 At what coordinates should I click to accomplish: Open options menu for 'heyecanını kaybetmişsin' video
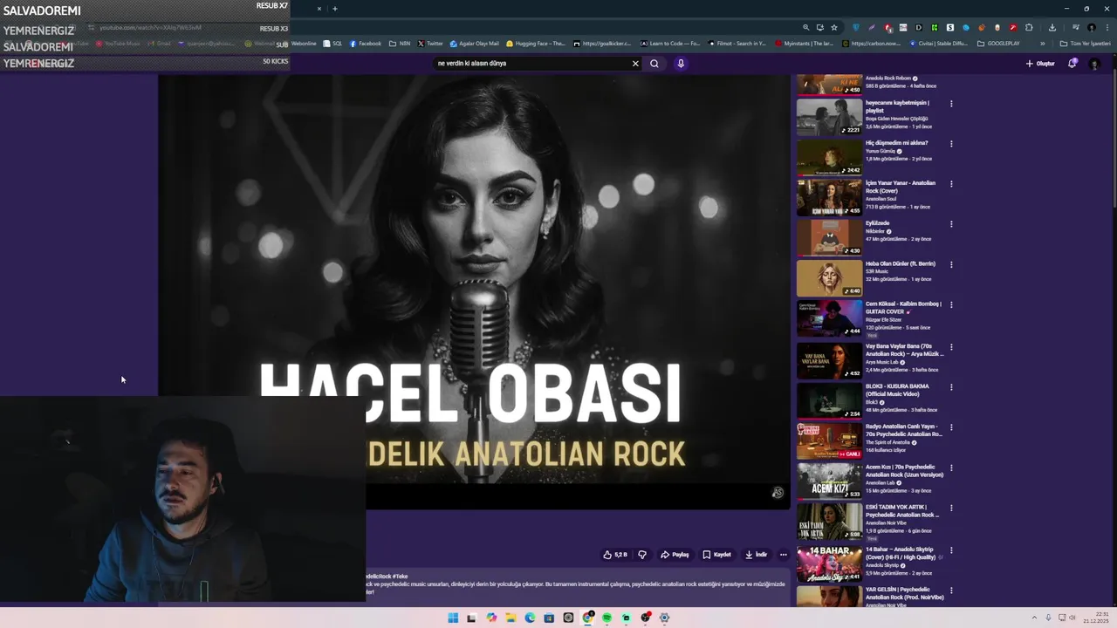pyautogui.click(x=951, y=104)
